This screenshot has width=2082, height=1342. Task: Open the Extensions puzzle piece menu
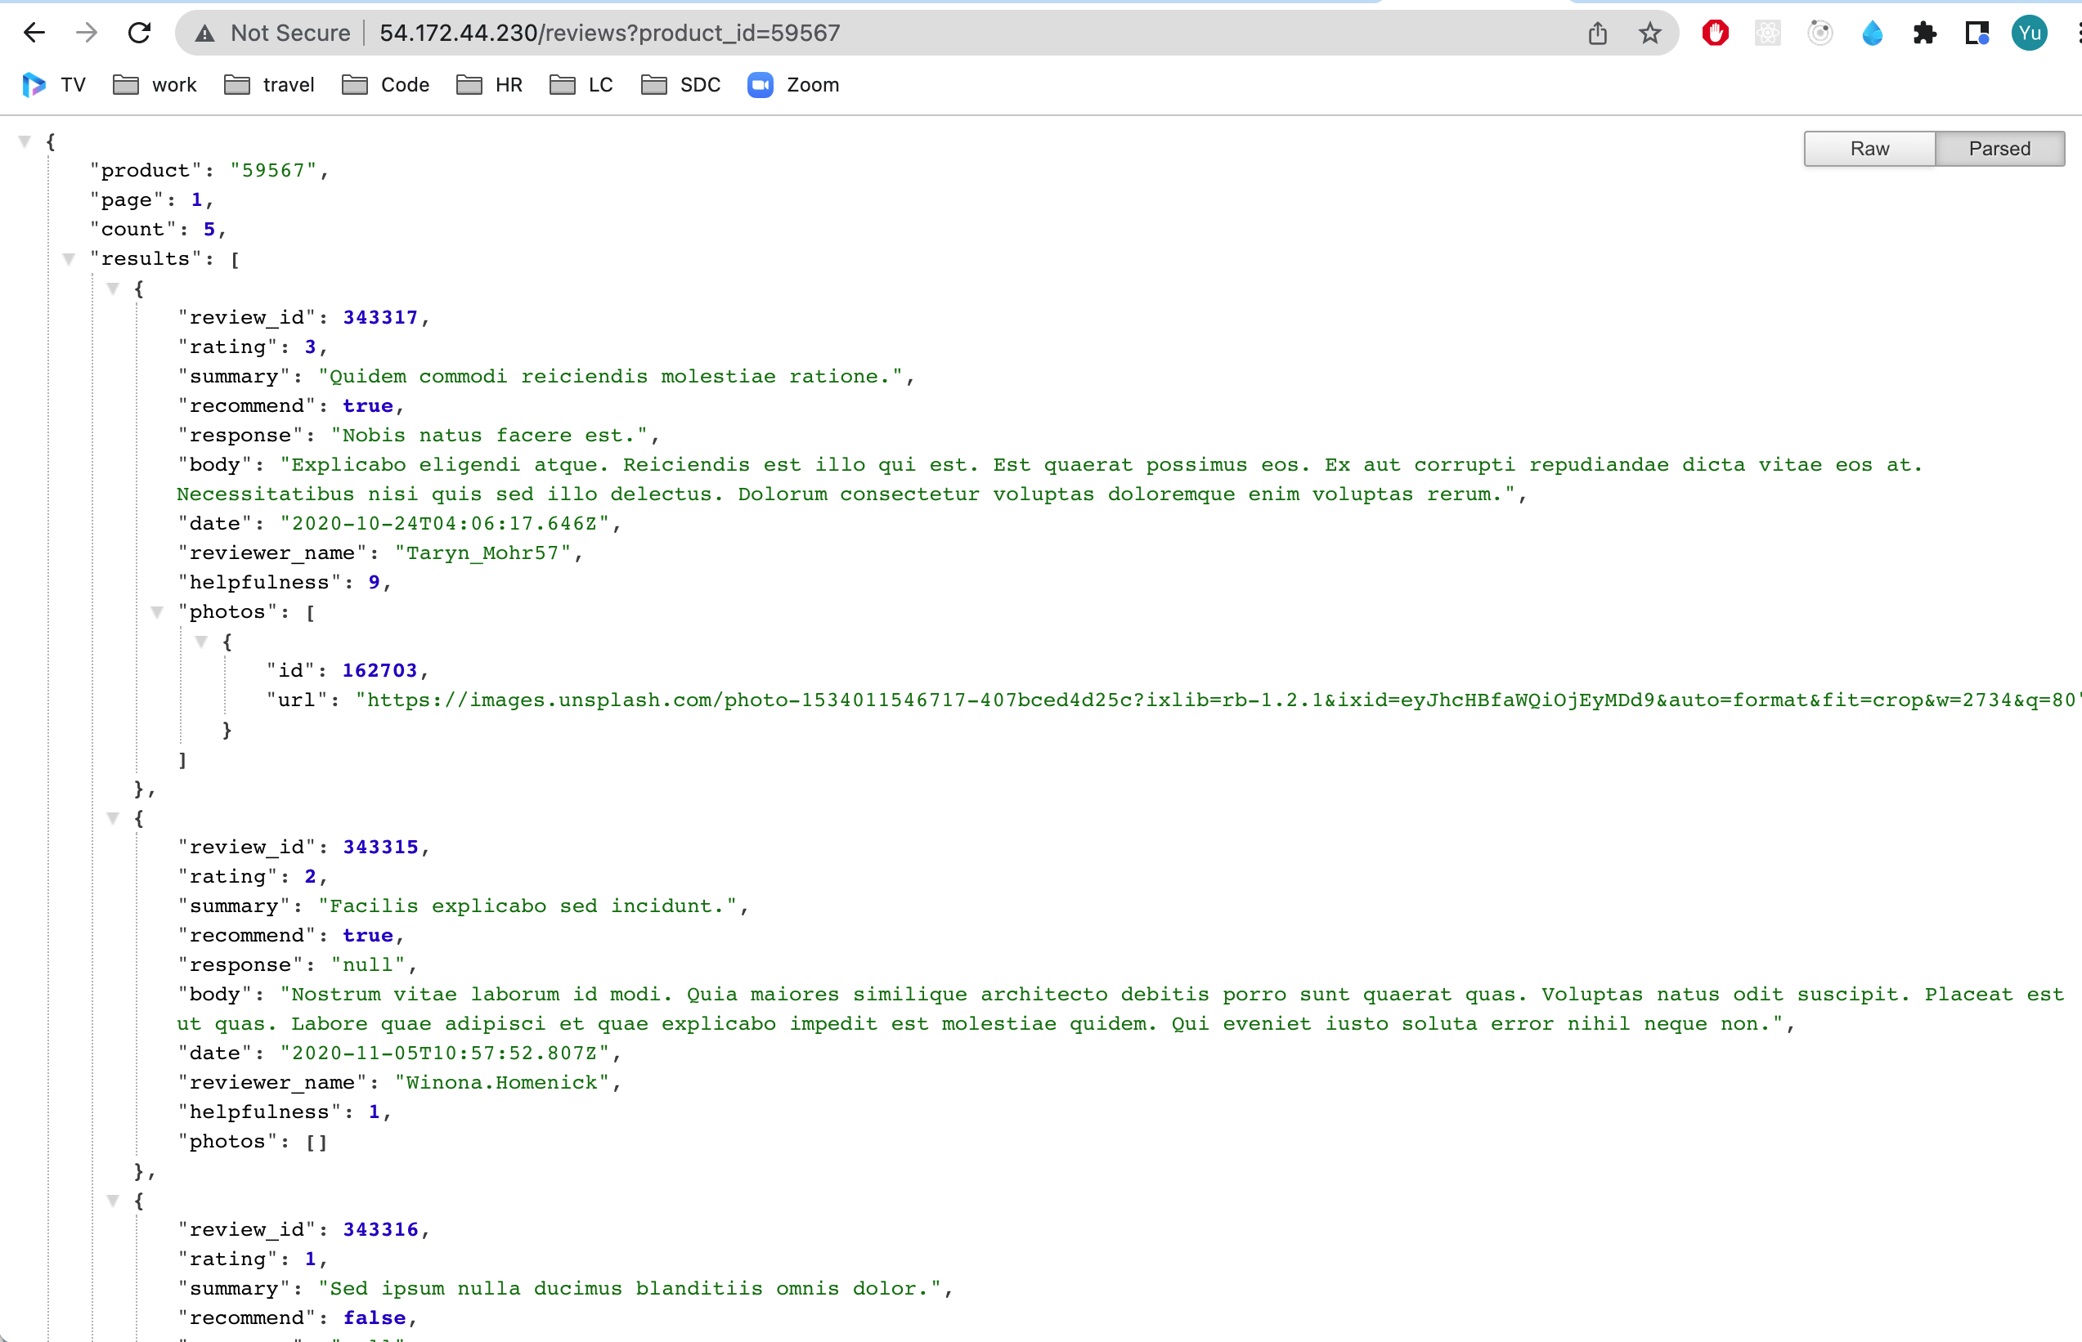click(1924, 34)
